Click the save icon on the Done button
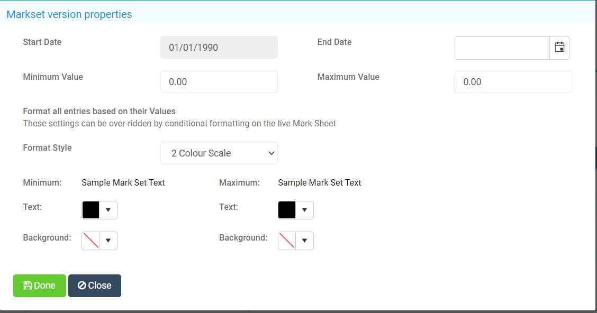The width and height of the screenshot is (597, 313). pos(28,285)
